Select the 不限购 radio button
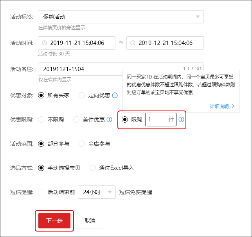 (41, 119)
